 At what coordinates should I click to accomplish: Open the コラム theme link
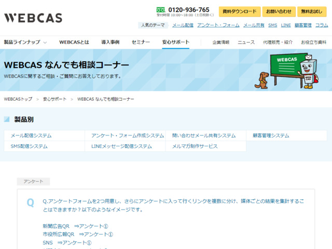tap(322, 25)
